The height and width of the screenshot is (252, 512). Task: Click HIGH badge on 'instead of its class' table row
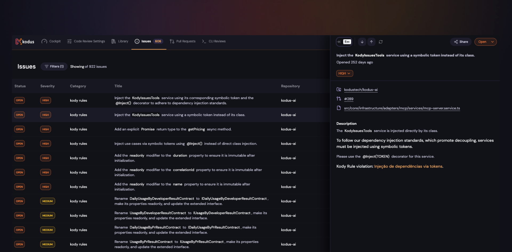46,115
